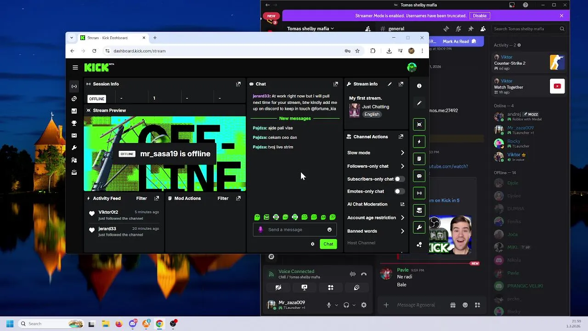Click Discord search Tomas shelby mafia field
The width and height of the screenshot is (588, 331).
[x=529, y=29]
